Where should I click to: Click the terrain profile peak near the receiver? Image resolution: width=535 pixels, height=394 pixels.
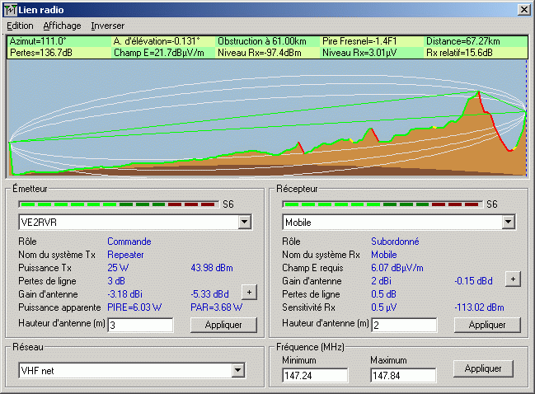coord(478,92)
